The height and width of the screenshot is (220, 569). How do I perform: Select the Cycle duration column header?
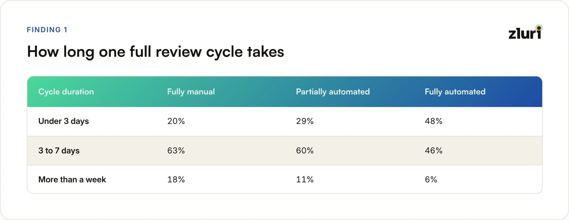[66, 92]
